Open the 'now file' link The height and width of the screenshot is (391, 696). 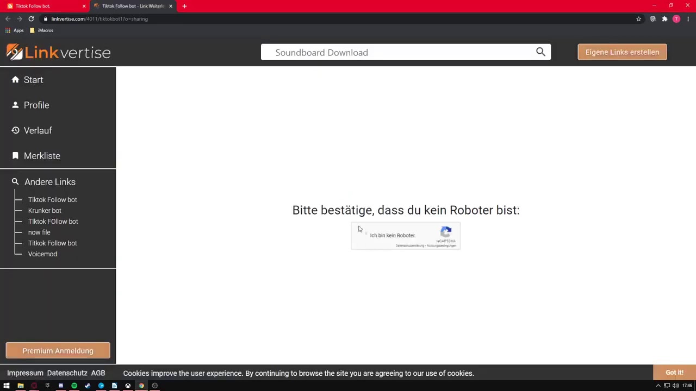pos(39,232)
